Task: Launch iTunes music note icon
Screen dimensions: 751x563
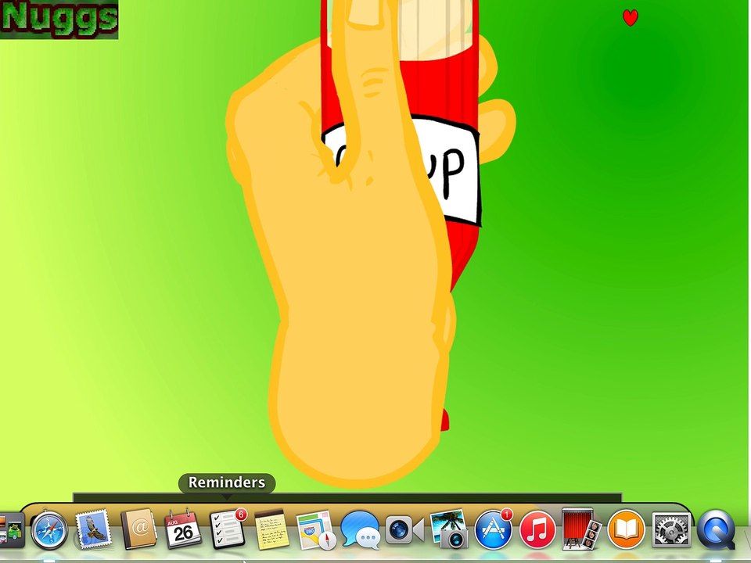Action: point(537,530)
